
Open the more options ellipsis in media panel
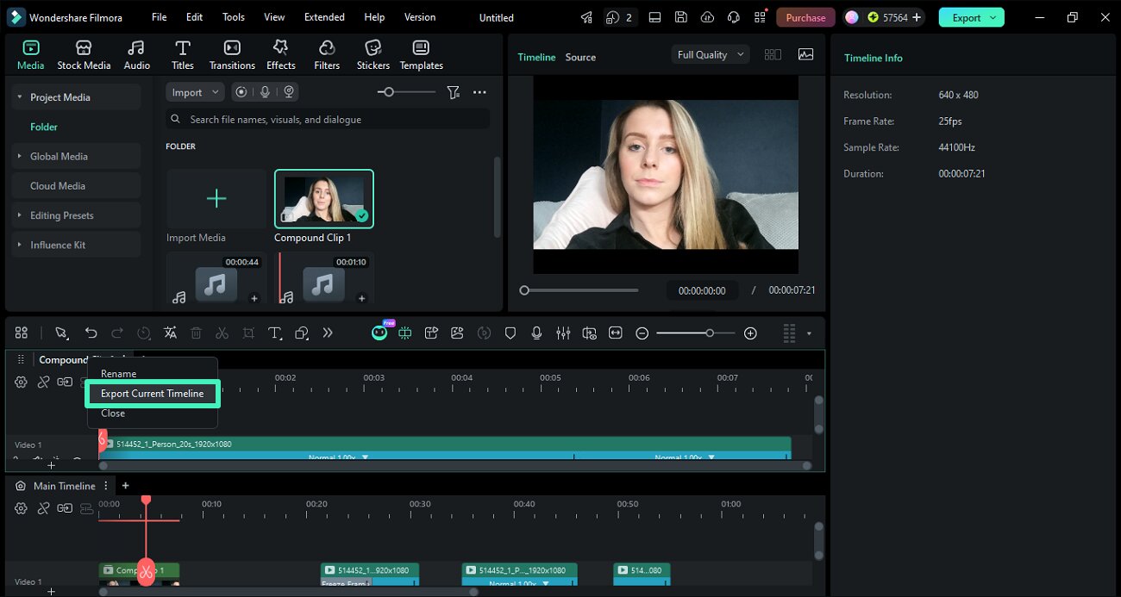[x=479, y=92]
